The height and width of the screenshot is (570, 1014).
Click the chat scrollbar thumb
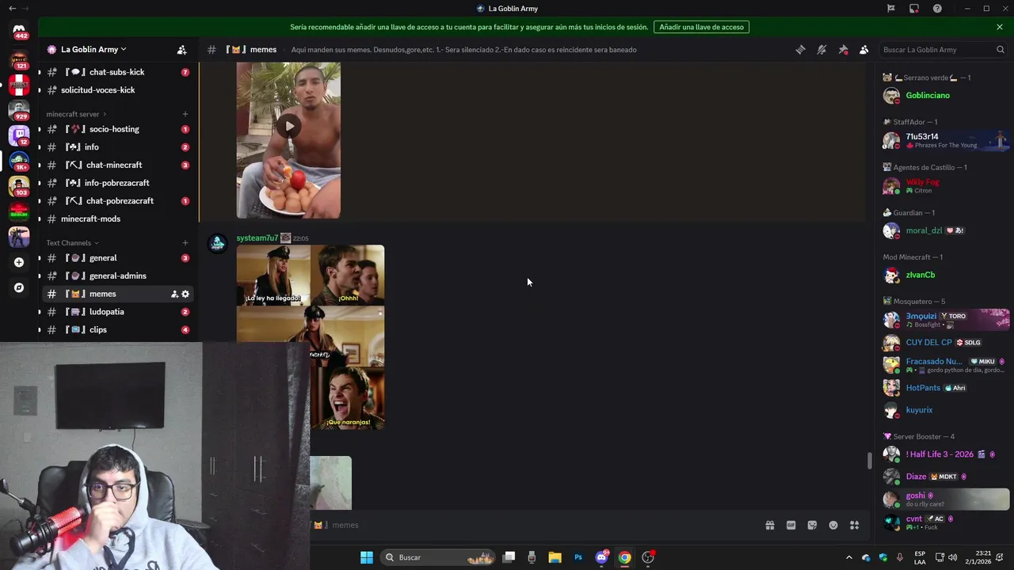tap(869, 460)
